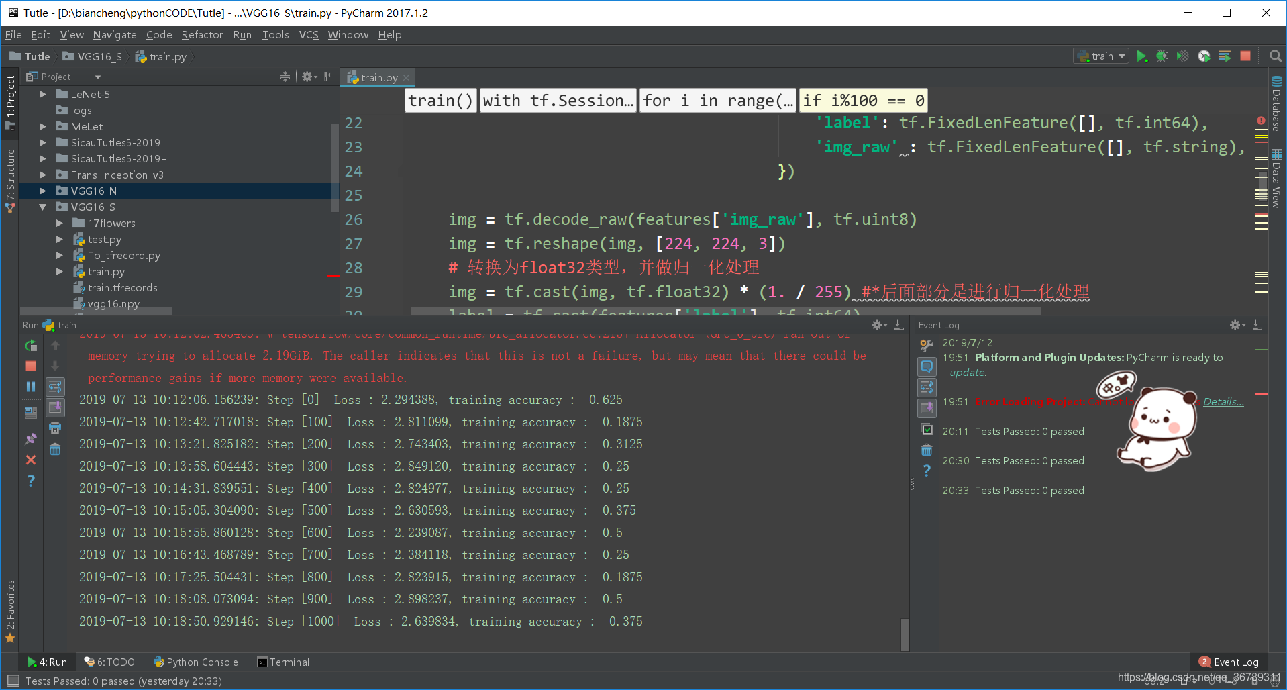The image size is (1287, 690).
Task: Open Run panel help question mark
Action: click(x=31, y=481)
